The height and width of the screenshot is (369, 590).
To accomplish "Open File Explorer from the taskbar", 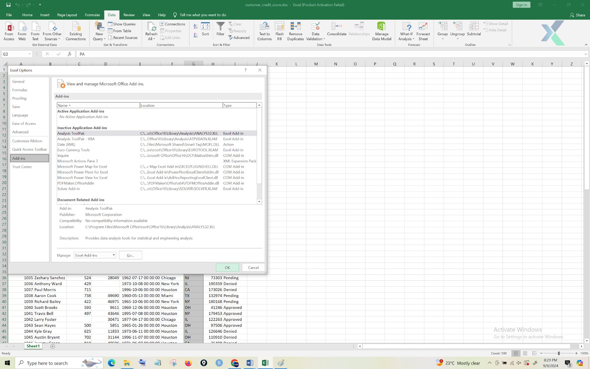I will (x=127, y=363).
